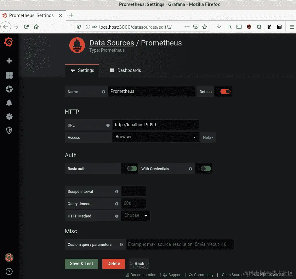Open the GNOME footprint extension icon
Image resolution: width=296 pixels, height=279 pixels.
point(269,27)
